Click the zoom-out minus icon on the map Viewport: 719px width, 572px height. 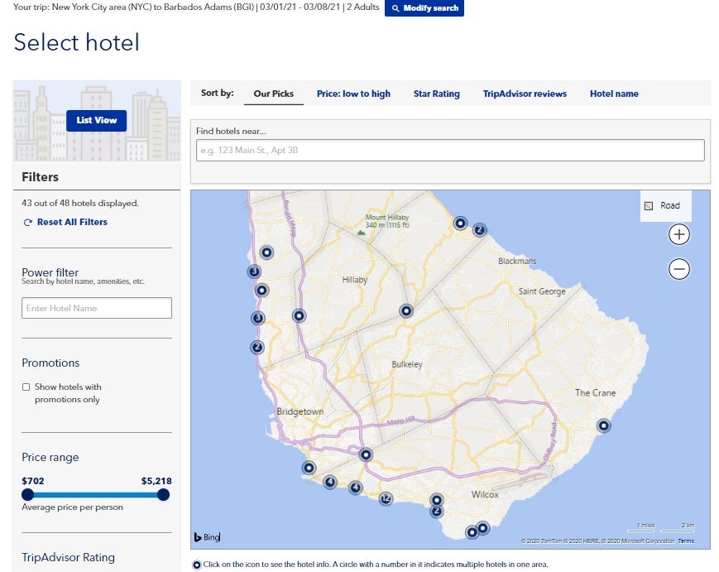(x=678, y=269)
